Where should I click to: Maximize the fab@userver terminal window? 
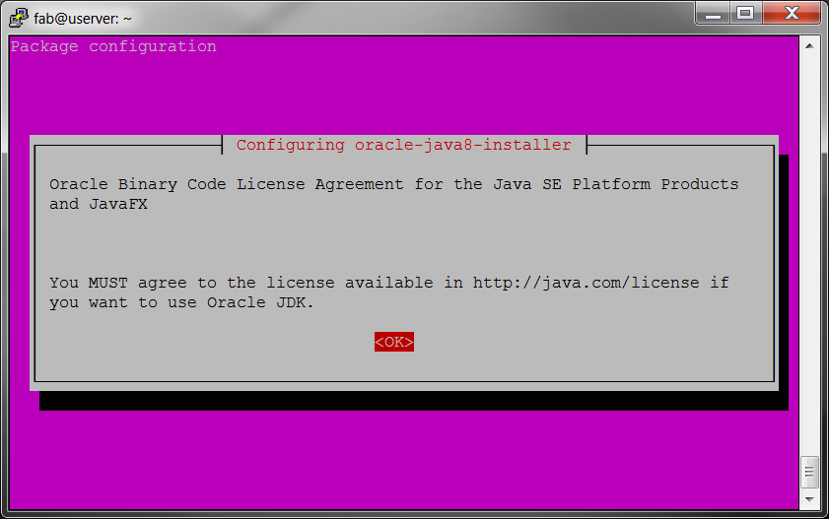(745, 13)
